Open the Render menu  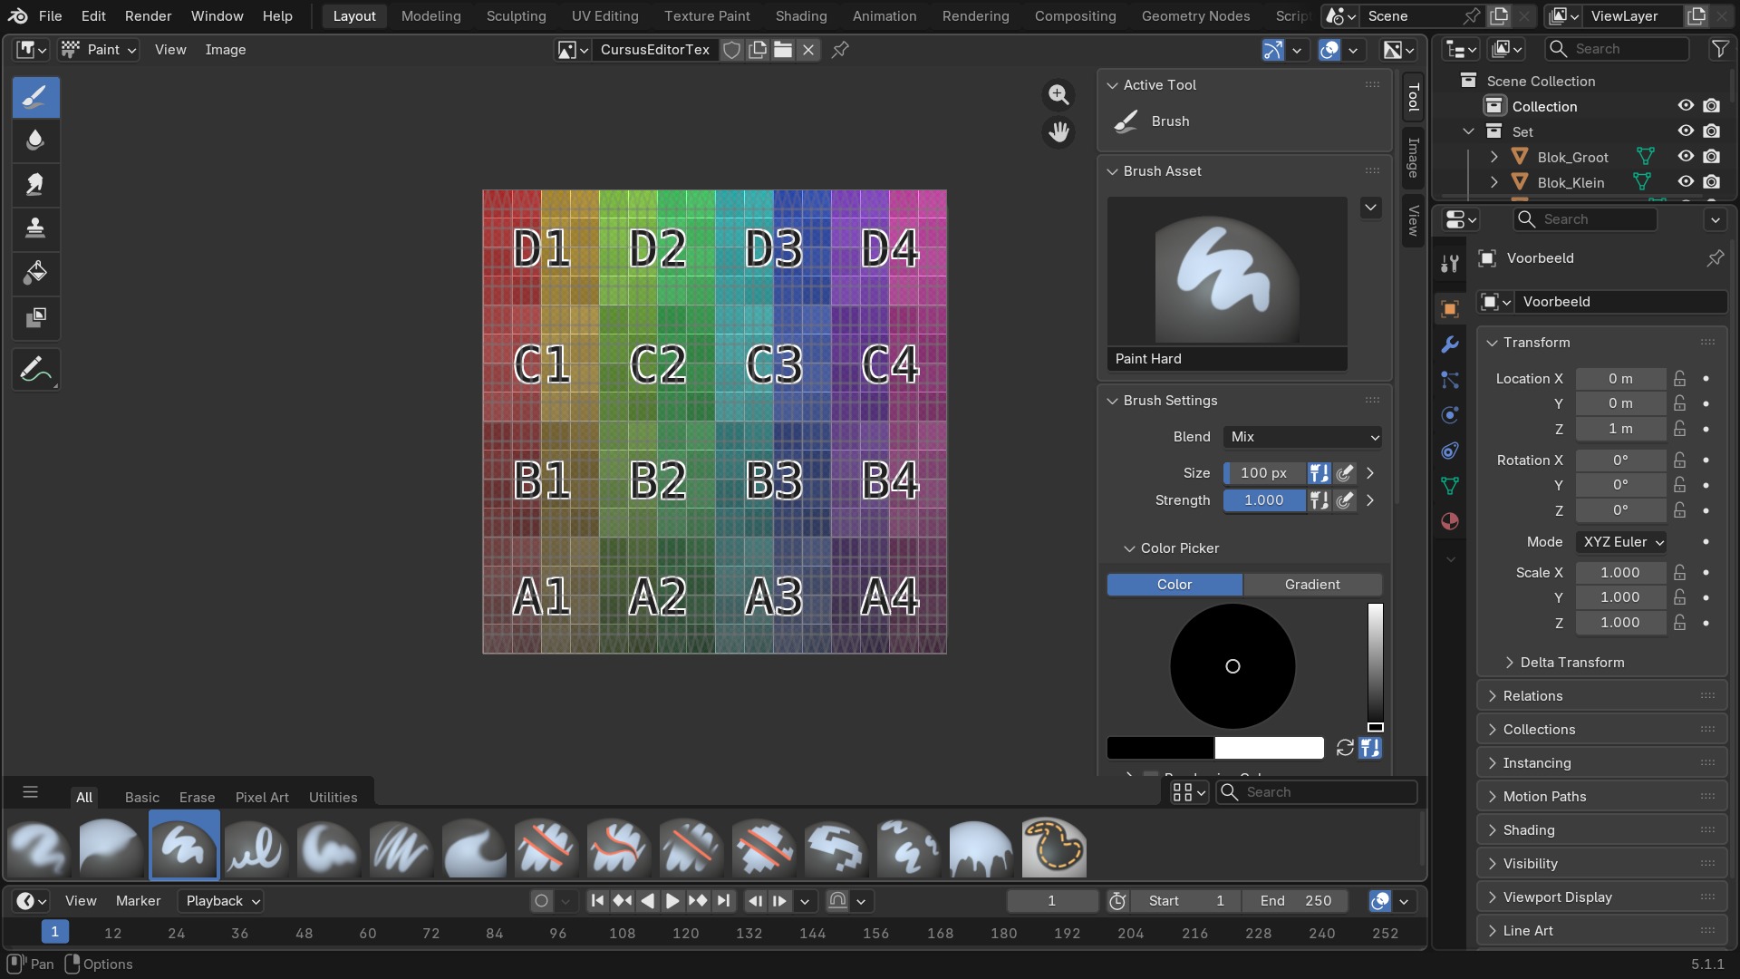[149, 16]
